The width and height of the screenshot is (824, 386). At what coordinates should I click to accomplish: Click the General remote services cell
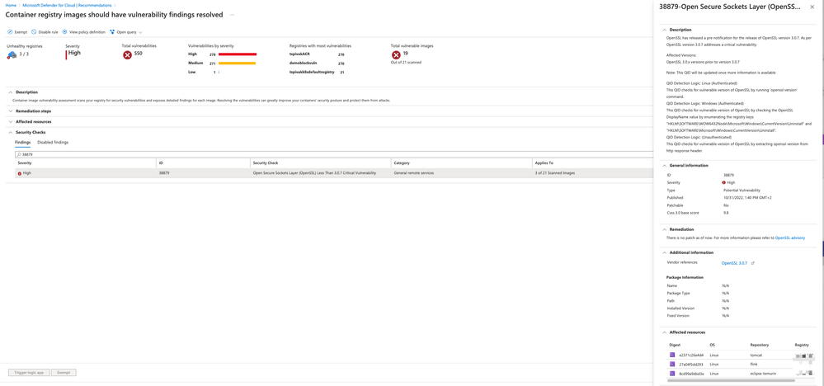(413, 172)
